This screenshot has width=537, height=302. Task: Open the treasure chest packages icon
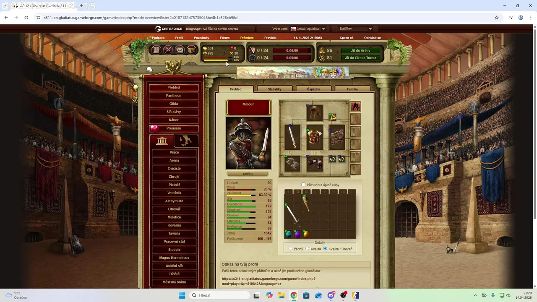click(191, 50)
